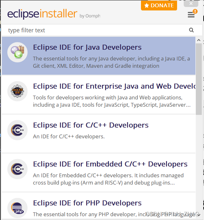Click the Enterprise Java description about Web applications
204x220 pixels.
click(x=112, y=101)
